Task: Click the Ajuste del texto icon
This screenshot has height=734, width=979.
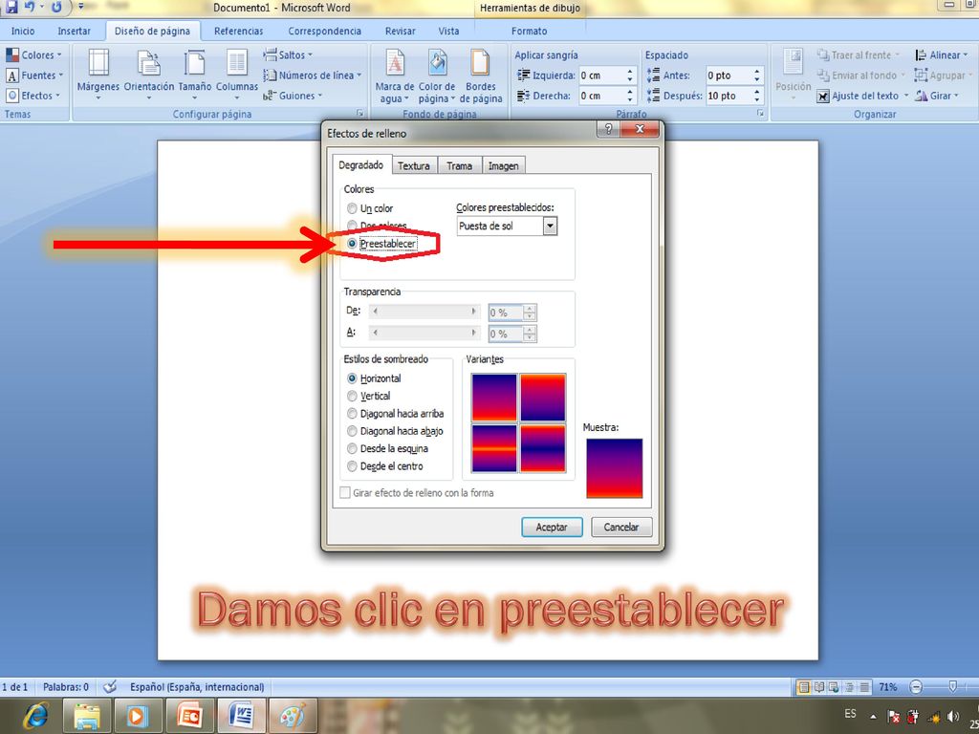Action: click(x=823, y=97)
